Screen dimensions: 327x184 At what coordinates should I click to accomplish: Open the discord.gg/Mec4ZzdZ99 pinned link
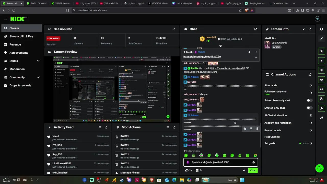(202, 56)
